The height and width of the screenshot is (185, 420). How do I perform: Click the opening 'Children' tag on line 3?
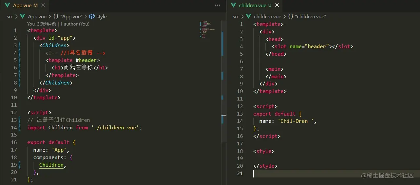coord(54,46)
